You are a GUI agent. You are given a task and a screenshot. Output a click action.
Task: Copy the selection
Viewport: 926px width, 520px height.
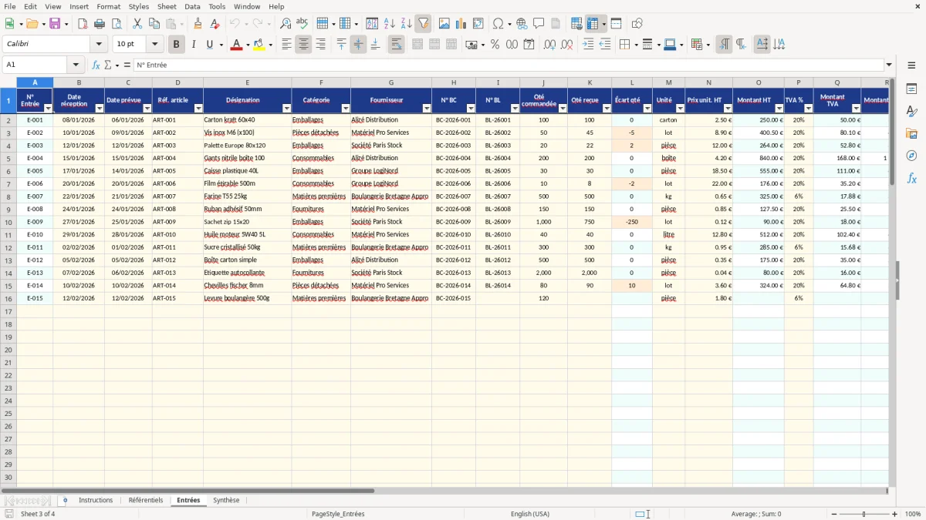tap(154, 24)
